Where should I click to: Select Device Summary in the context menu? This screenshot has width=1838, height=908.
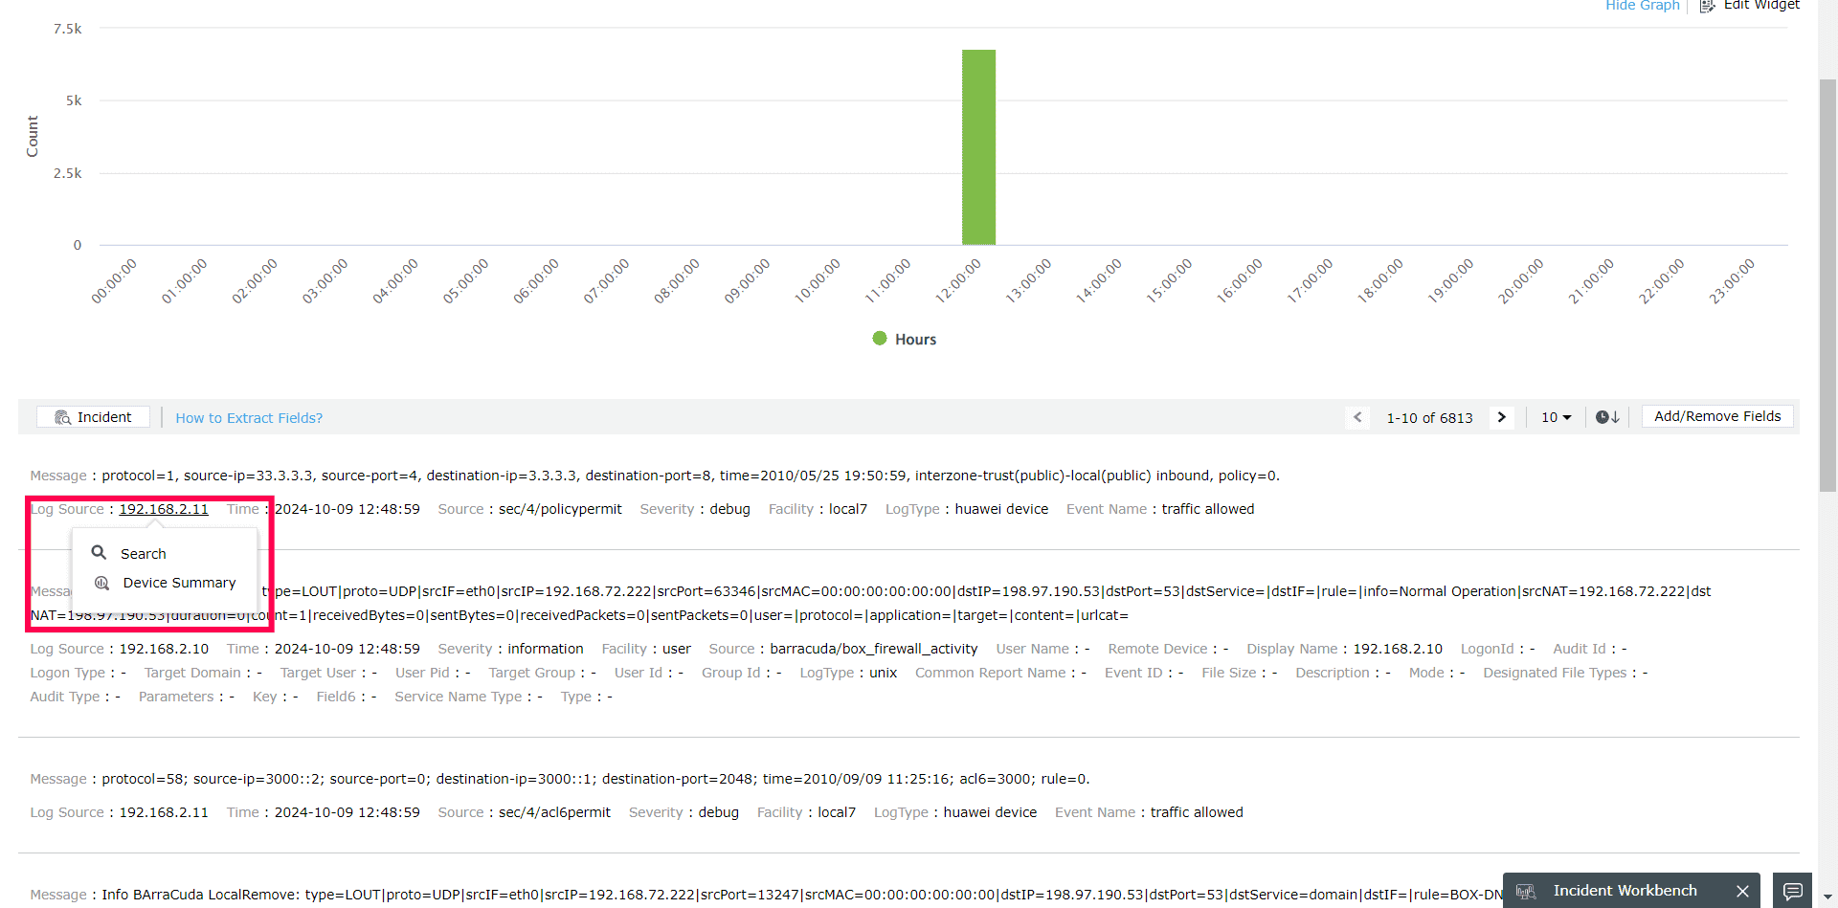point(178,583)
